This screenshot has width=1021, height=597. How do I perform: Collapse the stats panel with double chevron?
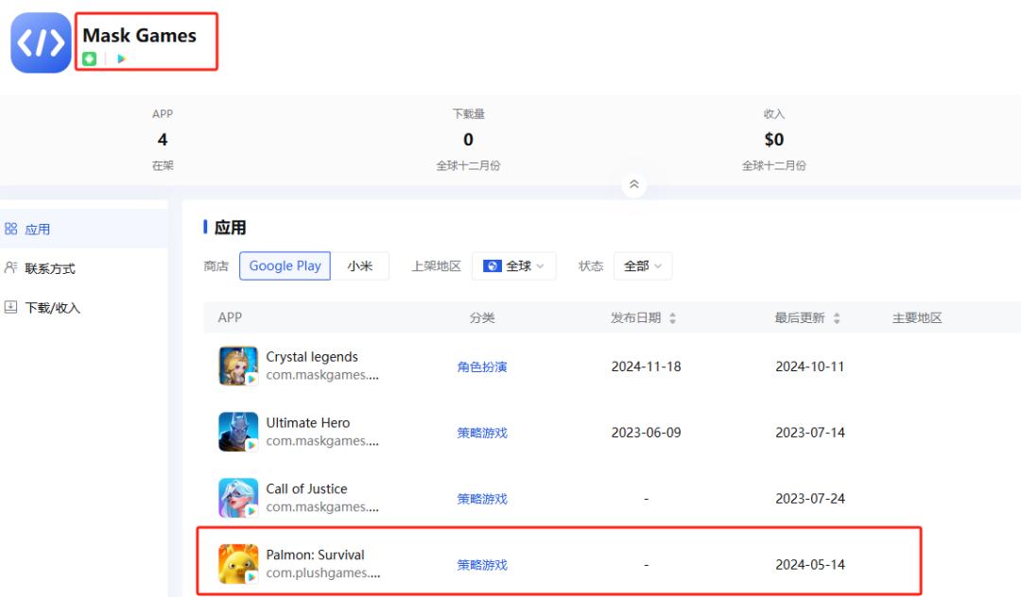click(633, 185)
